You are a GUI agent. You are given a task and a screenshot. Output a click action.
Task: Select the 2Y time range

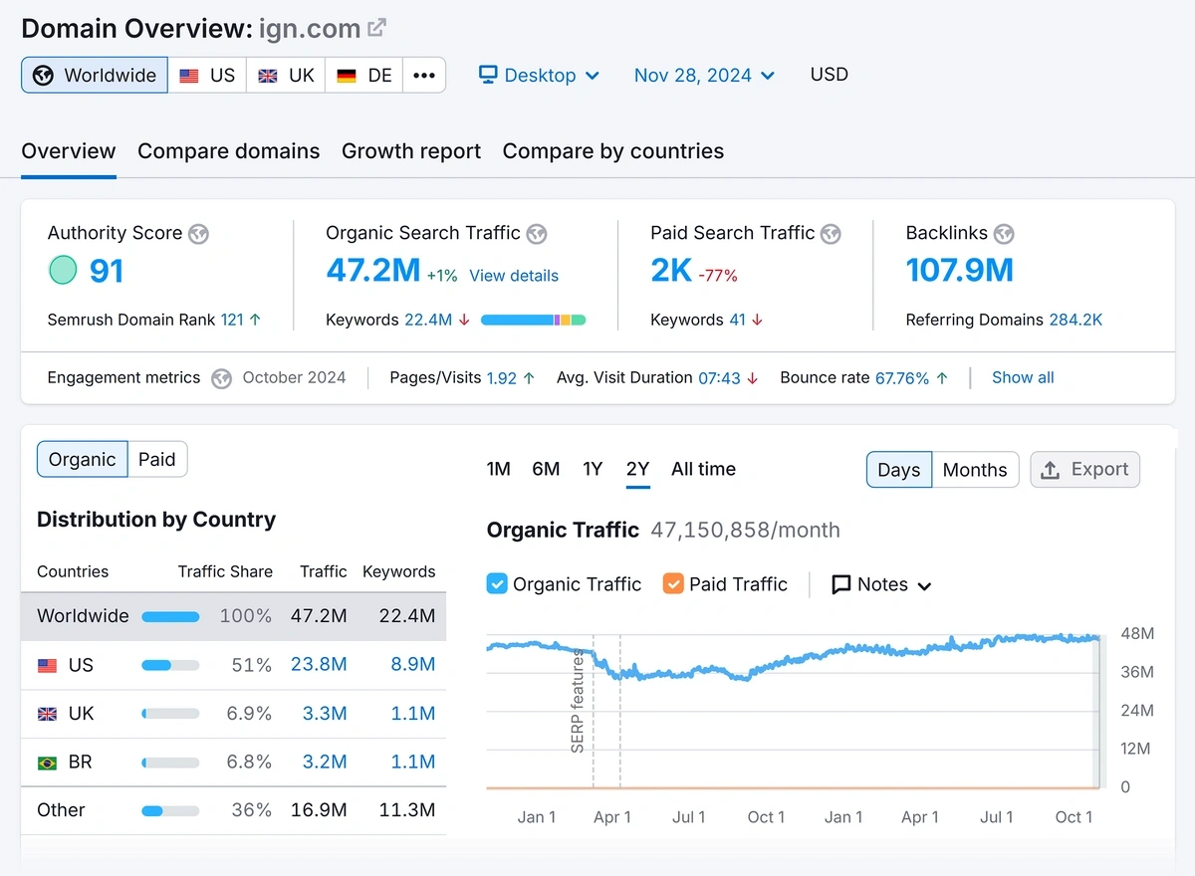point(637,469)
